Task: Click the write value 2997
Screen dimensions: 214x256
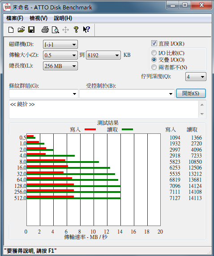Action: click(175, 150)
